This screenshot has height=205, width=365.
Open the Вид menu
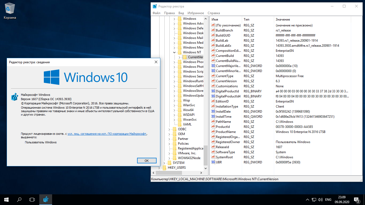(x=181, y=13)
